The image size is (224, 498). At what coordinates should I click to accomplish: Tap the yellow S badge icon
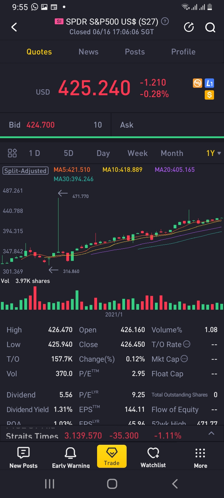pyautogui.click(x=209, y=95)
